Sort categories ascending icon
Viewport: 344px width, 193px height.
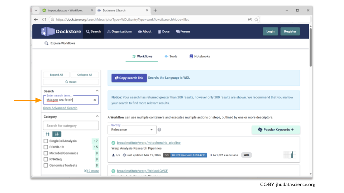[x=48, y=134]
